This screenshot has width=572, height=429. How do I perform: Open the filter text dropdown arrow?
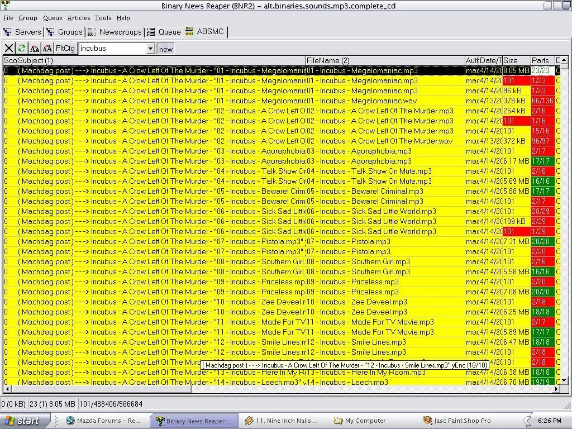150,49
